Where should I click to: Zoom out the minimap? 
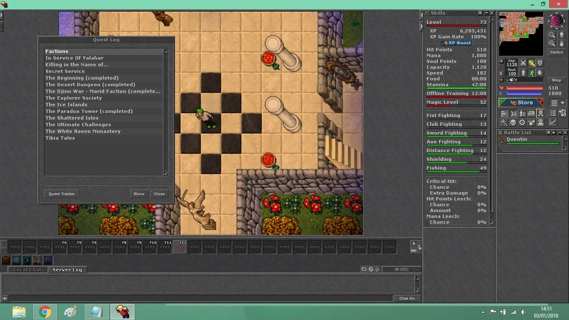click(552, 35)
